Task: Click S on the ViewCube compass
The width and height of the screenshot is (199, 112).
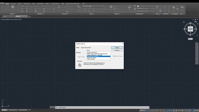Action: point(190,35)
